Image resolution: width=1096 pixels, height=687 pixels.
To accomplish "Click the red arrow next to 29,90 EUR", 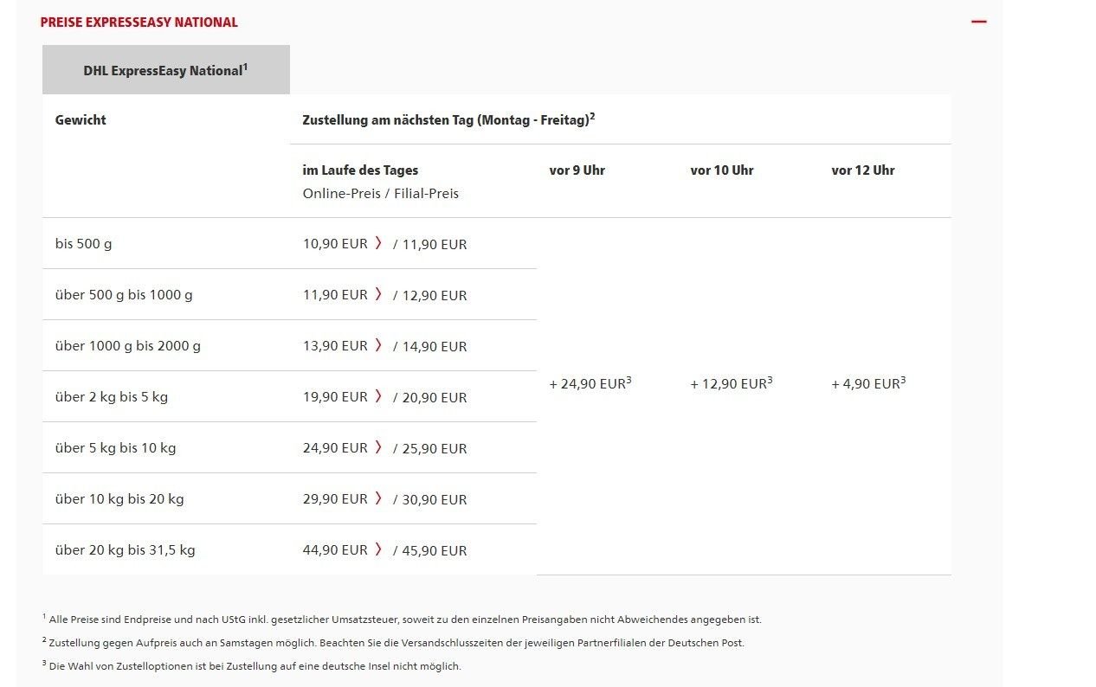I will click(x=378, y=498).
